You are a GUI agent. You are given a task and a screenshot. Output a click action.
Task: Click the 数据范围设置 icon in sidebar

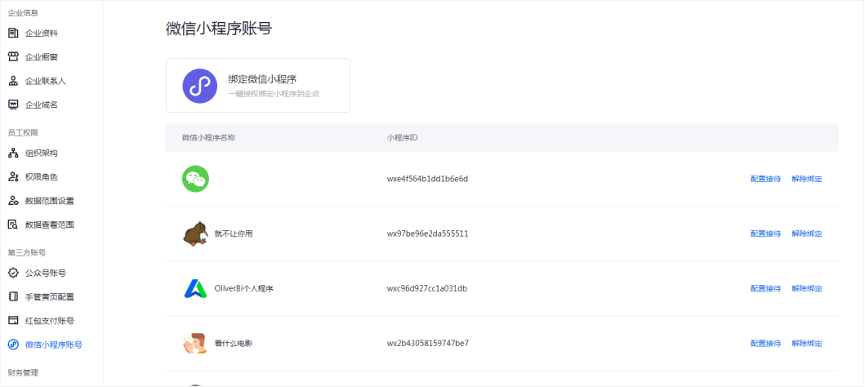[x=13, y=201]
